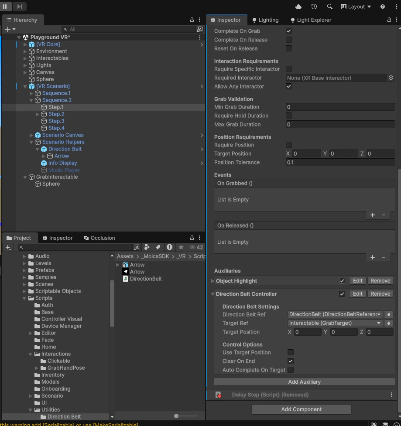This screenshot has width=401, height=426.
Task: Select Info Display in Hierarchy
Action: coord(62,163)
